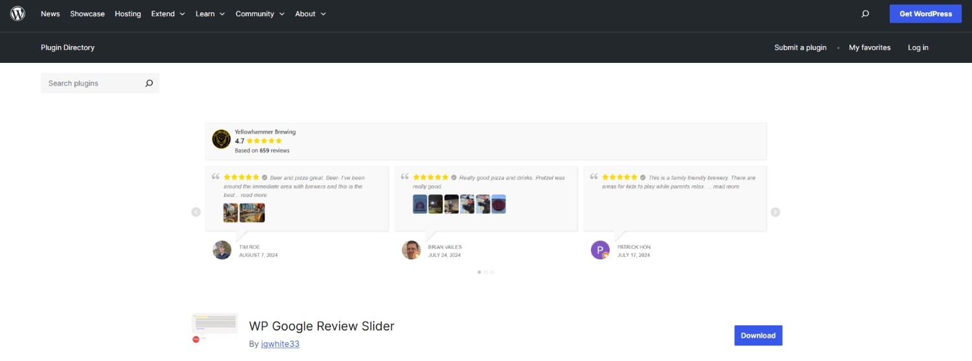Advance slider with right arrow

click(775, 212)
